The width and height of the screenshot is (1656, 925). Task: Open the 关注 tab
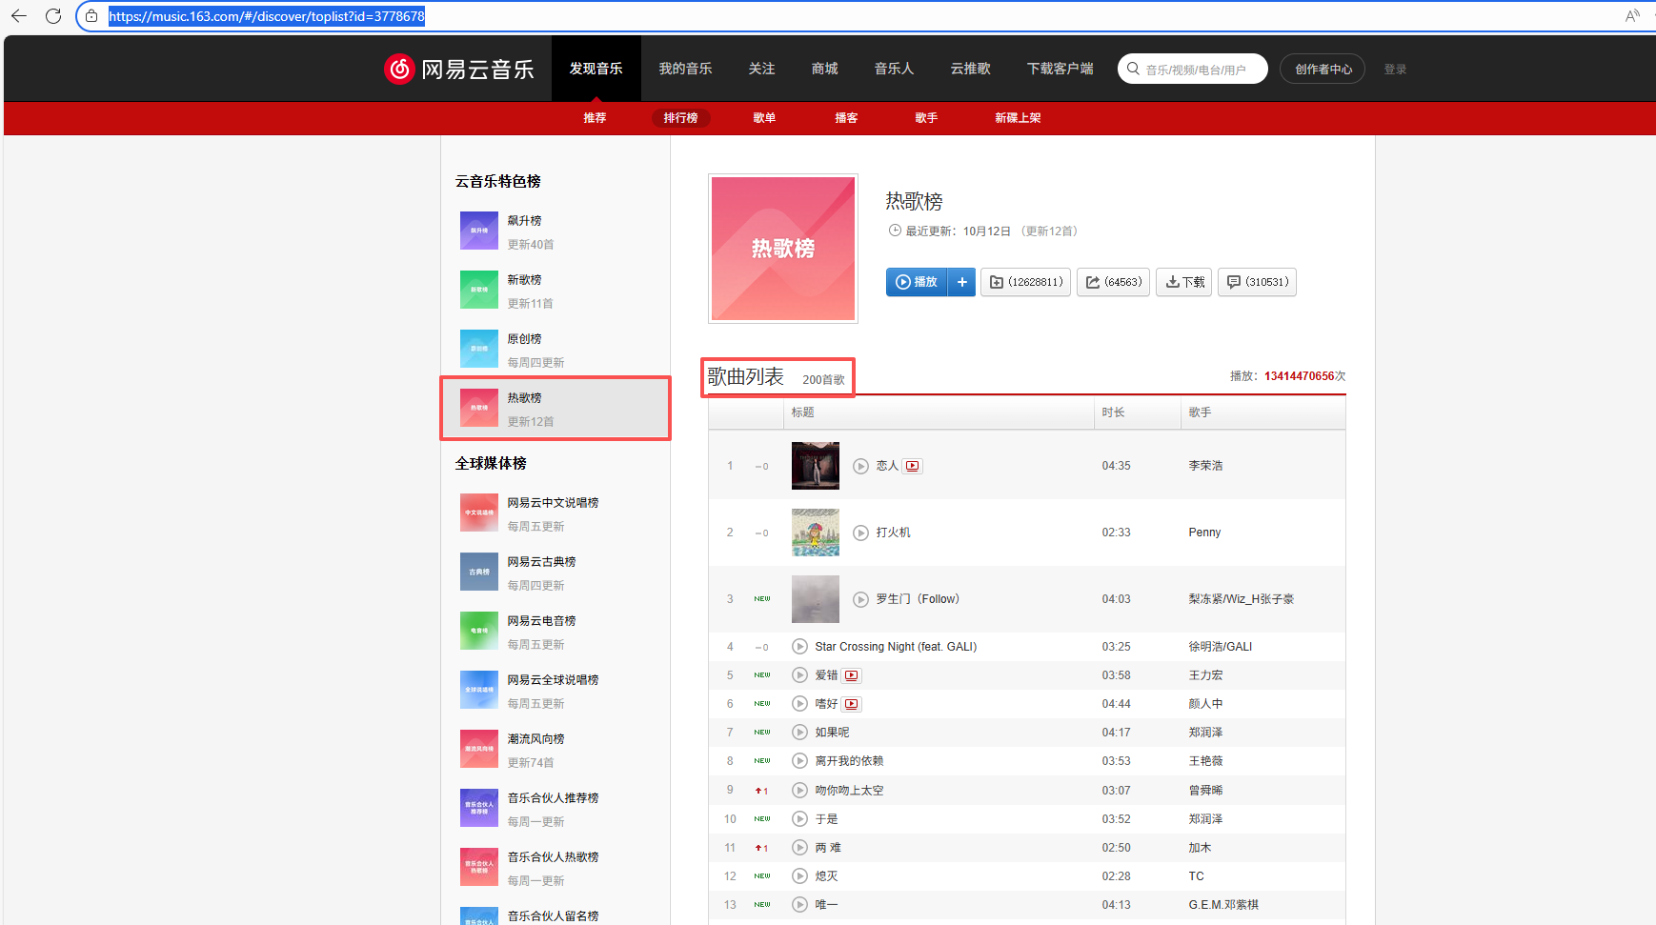(x=762, y=69)
